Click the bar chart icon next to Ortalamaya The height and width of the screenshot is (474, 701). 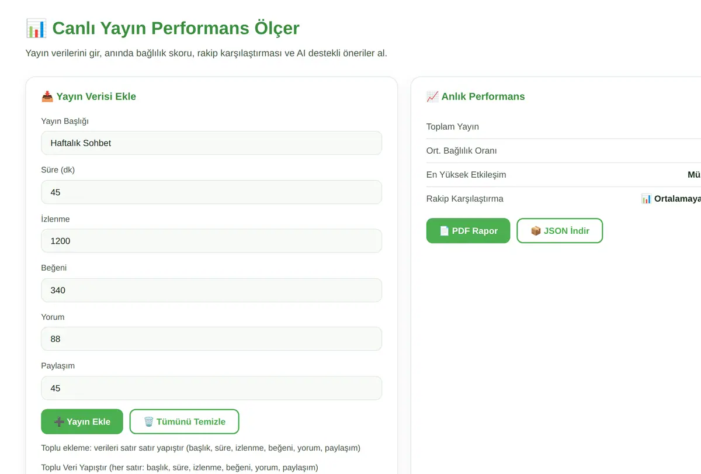[x=646, y=199]
